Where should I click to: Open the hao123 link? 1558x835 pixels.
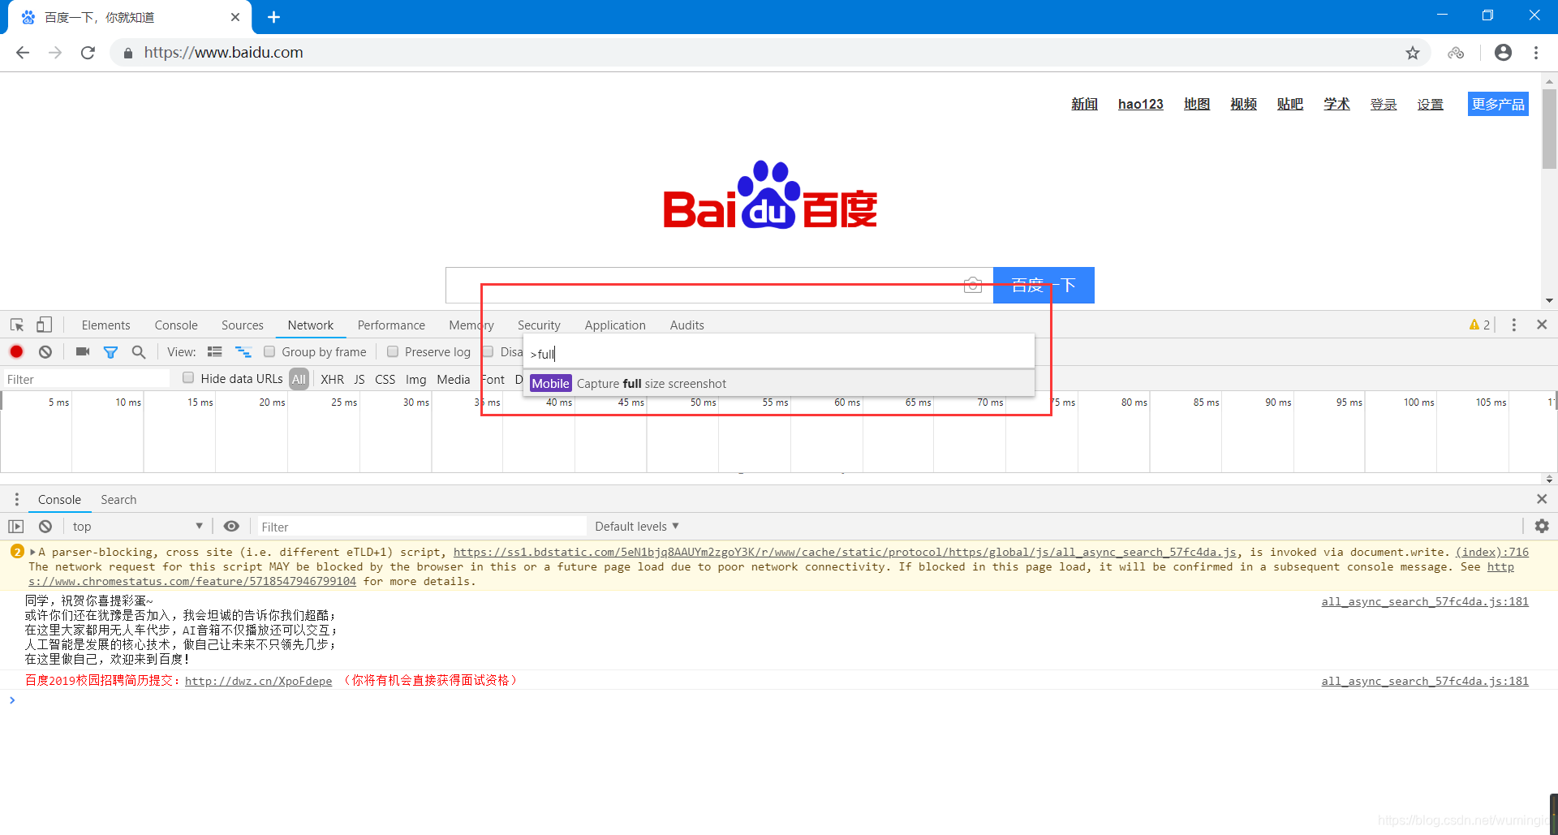[x=1140, y=104]
